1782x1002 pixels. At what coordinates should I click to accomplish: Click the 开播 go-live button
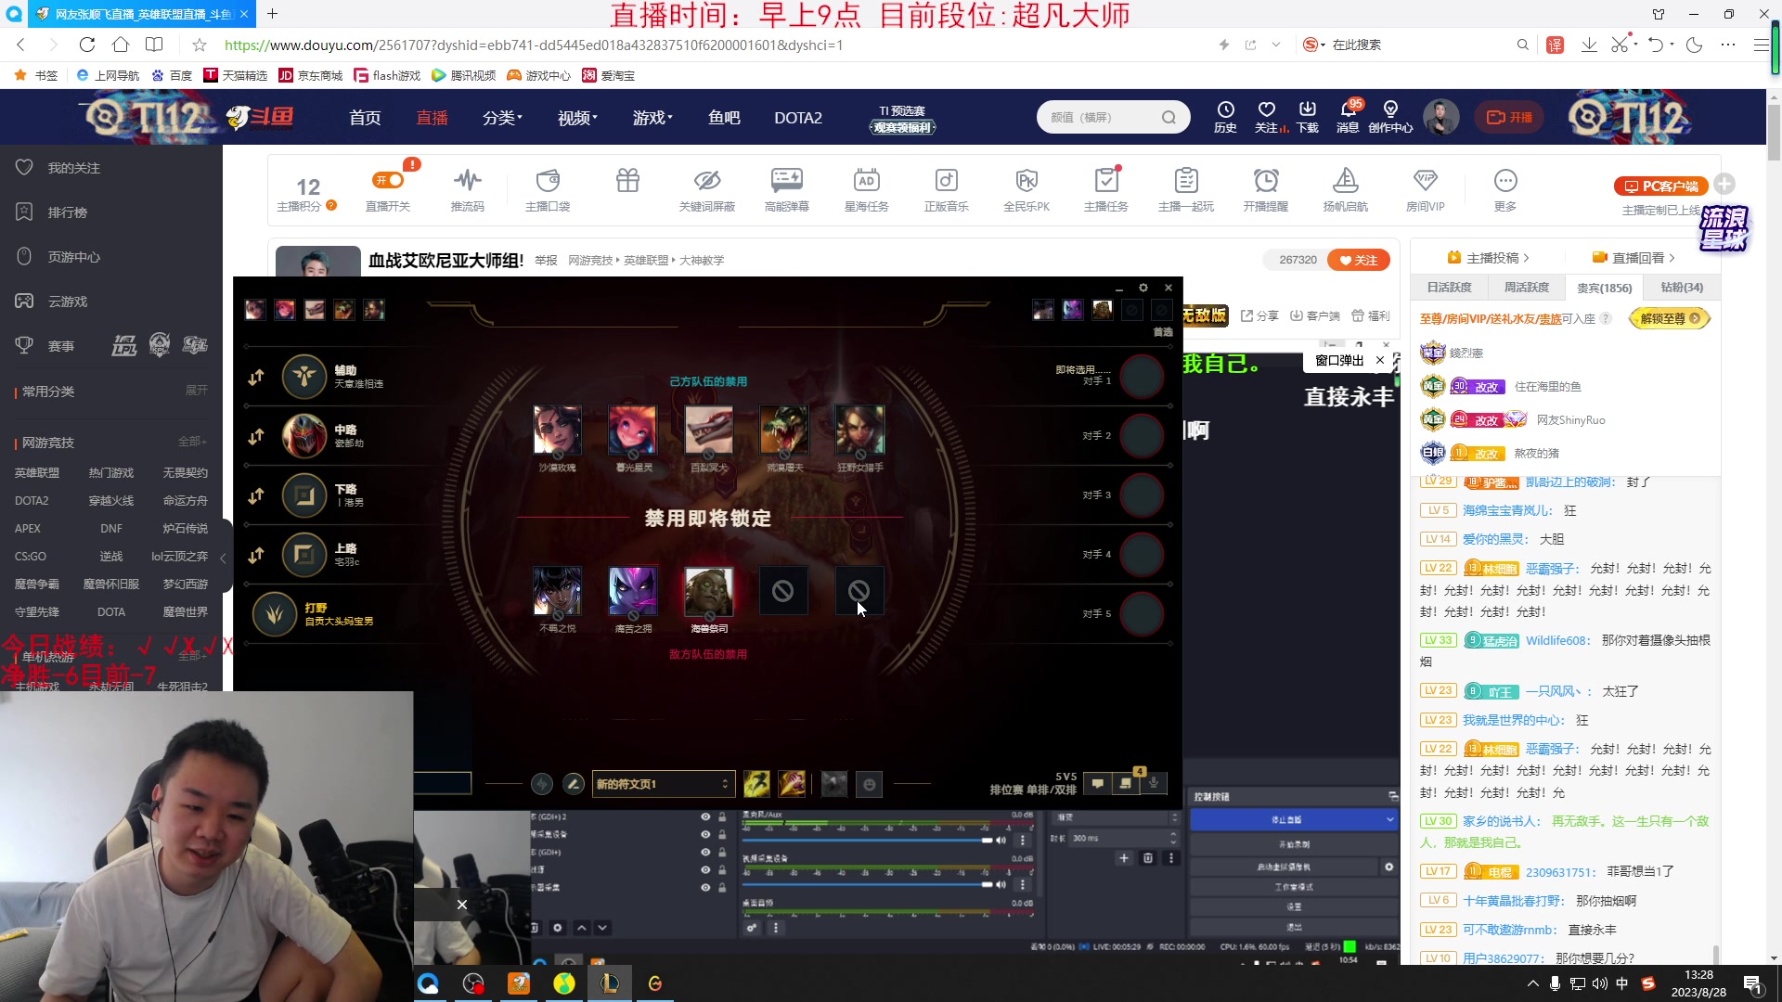[1509, 117]
